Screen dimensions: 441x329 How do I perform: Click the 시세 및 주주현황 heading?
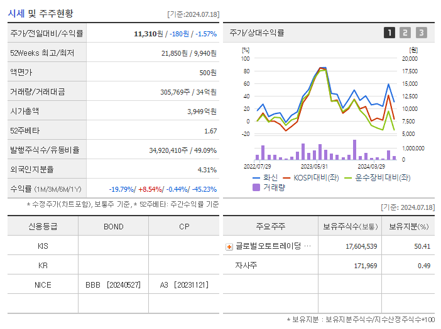pyautogui.click(x=40, y=13)
